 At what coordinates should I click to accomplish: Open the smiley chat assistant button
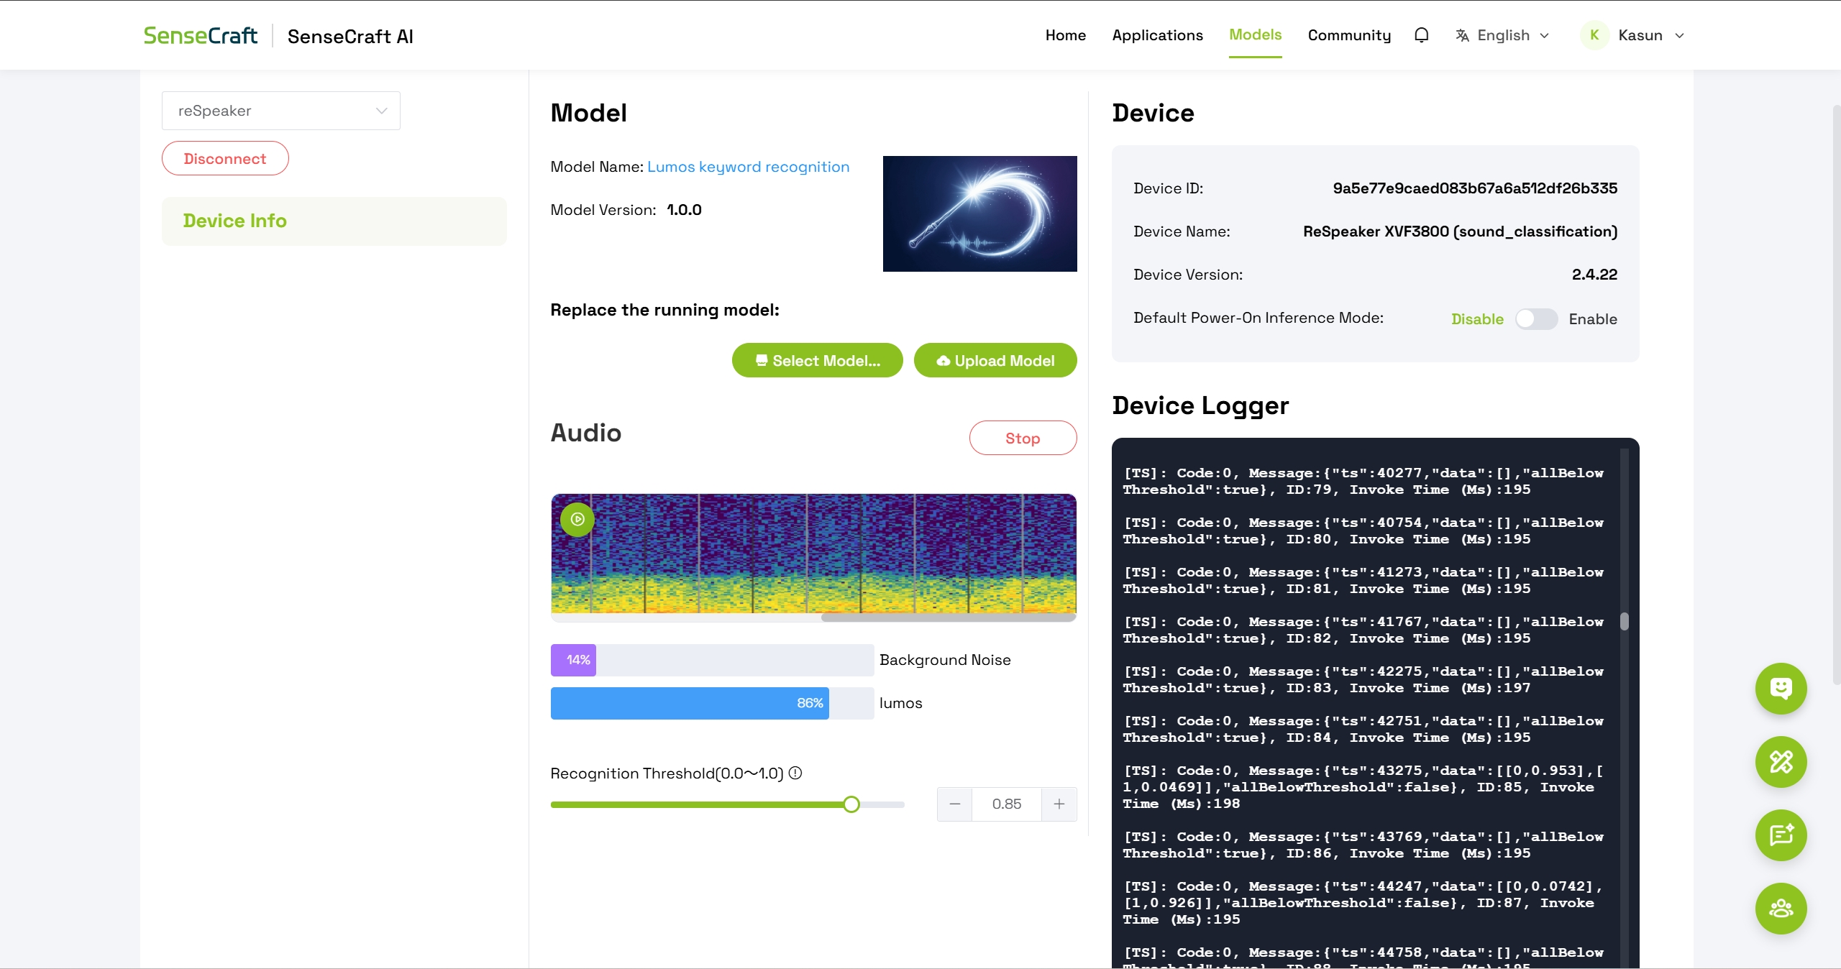click(1781, 689)
